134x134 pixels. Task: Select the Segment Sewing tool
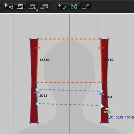(21, 6)
